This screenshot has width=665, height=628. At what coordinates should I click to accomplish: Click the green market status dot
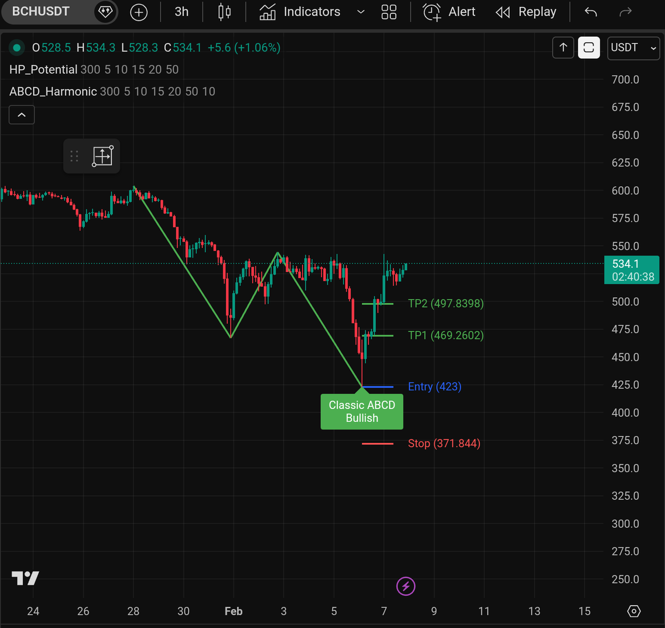pos(17,48)
